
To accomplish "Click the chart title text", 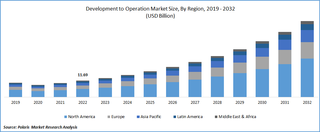I will (160, 9).
